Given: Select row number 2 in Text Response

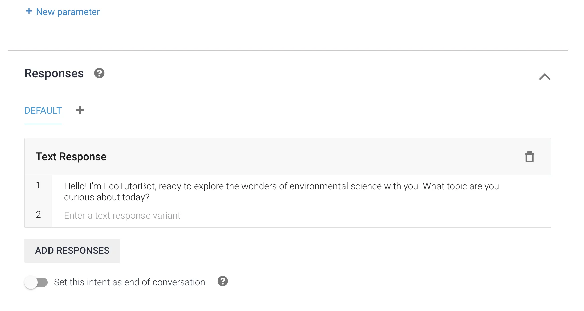Looking at the screenshot, I should [38, 215].
